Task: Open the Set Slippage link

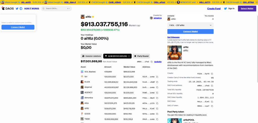Action: tap(173, 37)
